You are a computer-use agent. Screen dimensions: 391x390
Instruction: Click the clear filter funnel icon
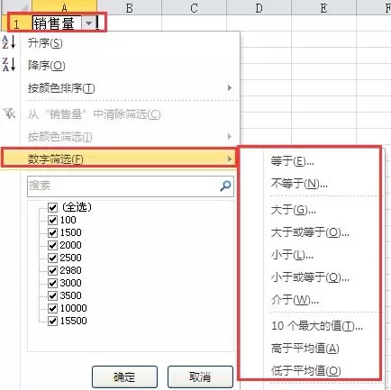pyautogui.click(x=9, y=113)
